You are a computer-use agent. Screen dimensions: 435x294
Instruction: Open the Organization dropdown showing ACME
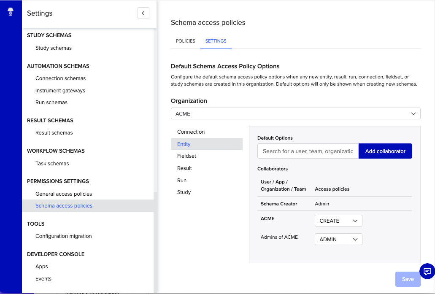click(295, 113)
